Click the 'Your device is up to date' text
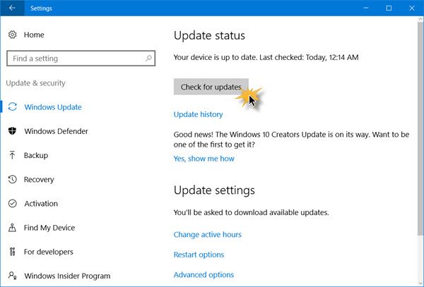This screenshot has width=424, height=287. click(x=266, y=57)
